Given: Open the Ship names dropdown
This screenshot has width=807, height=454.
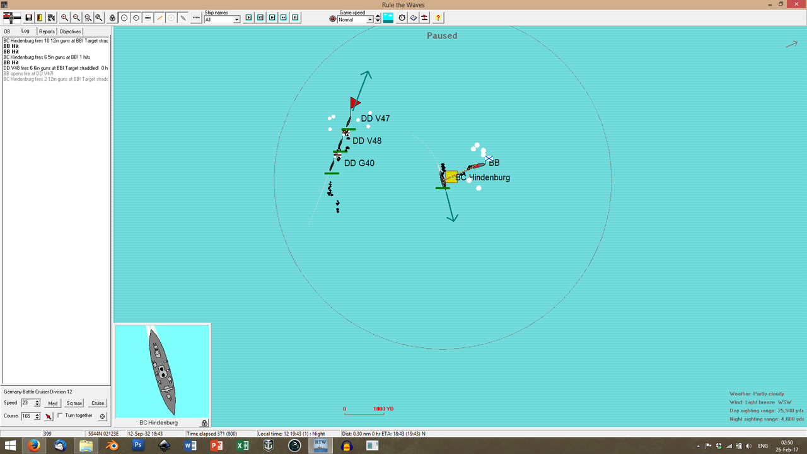Looking at the screenshot, I should [x=237, y=20].
